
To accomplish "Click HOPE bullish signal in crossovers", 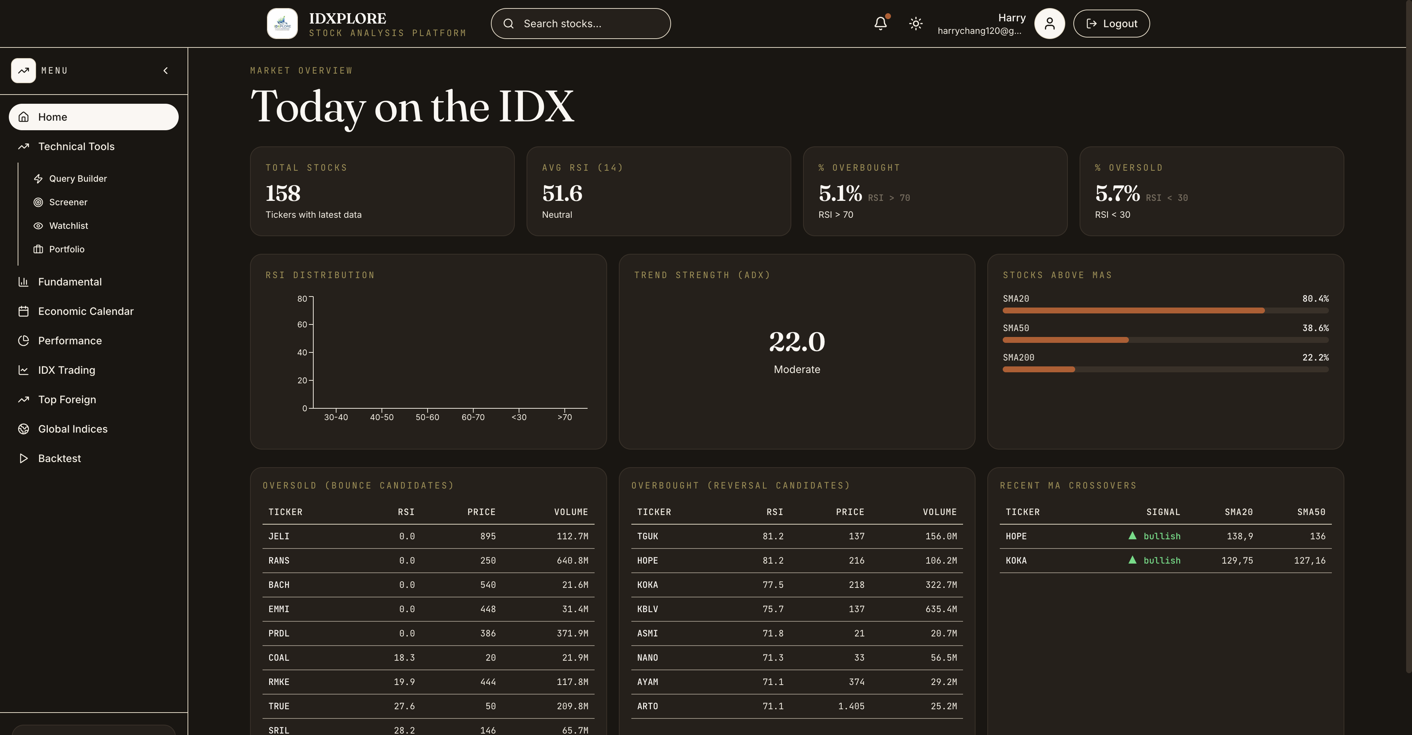I will click(x=1154, y=536).
